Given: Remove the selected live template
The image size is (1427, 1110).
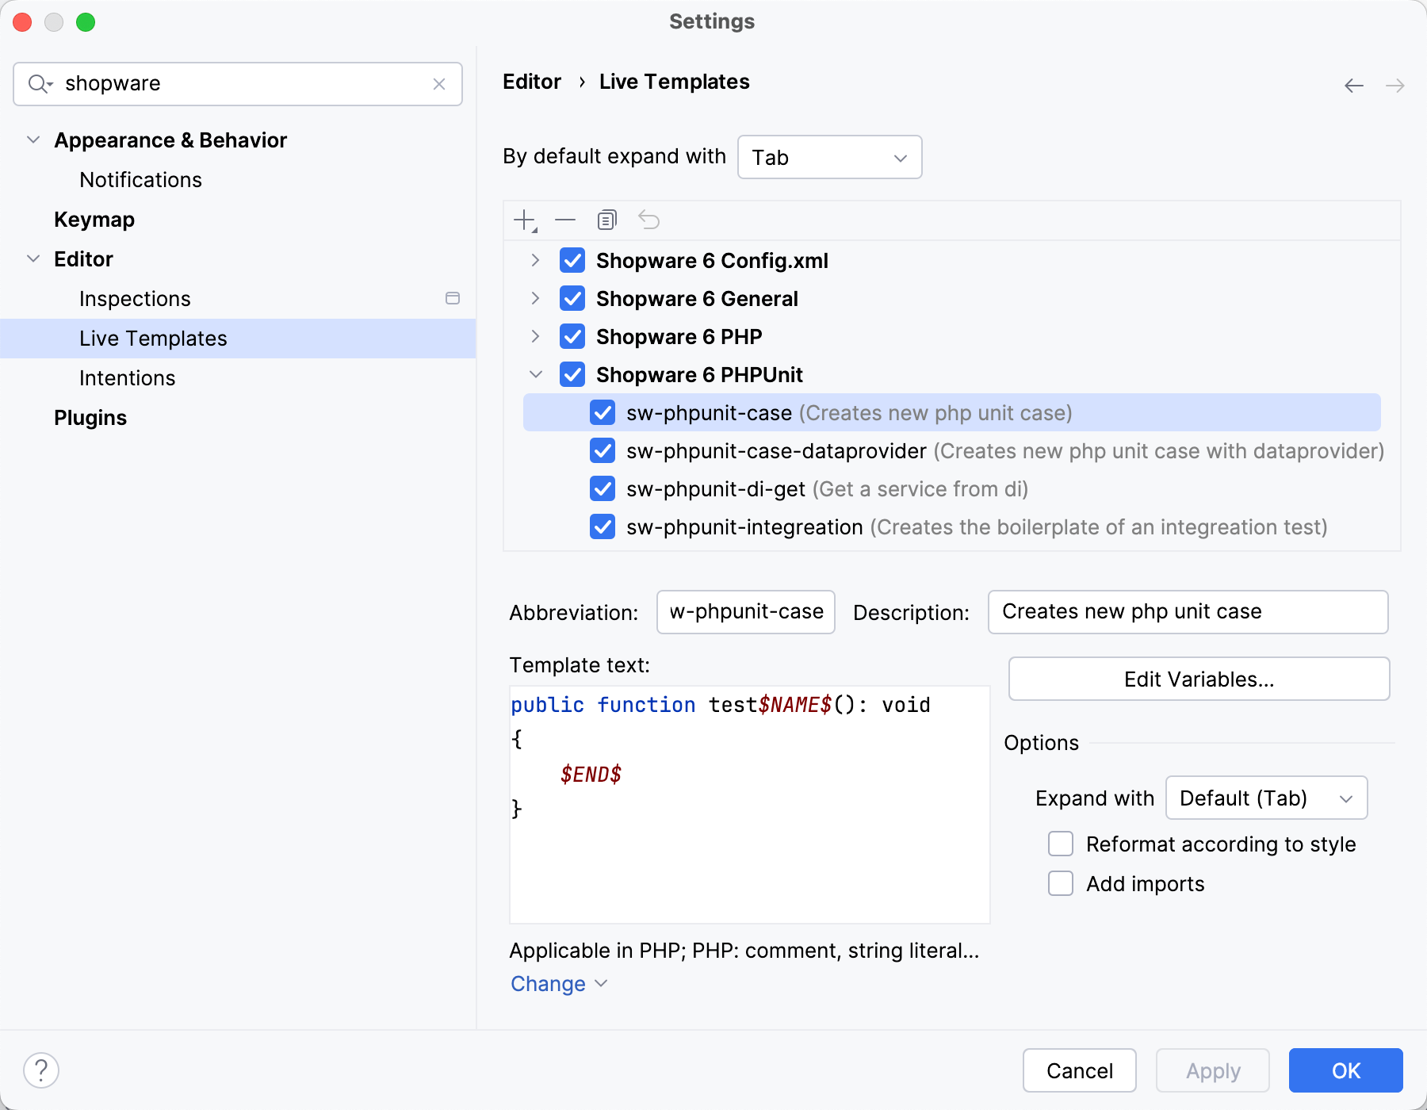Looking at the screenshot, I should click(x=565, y=220).
